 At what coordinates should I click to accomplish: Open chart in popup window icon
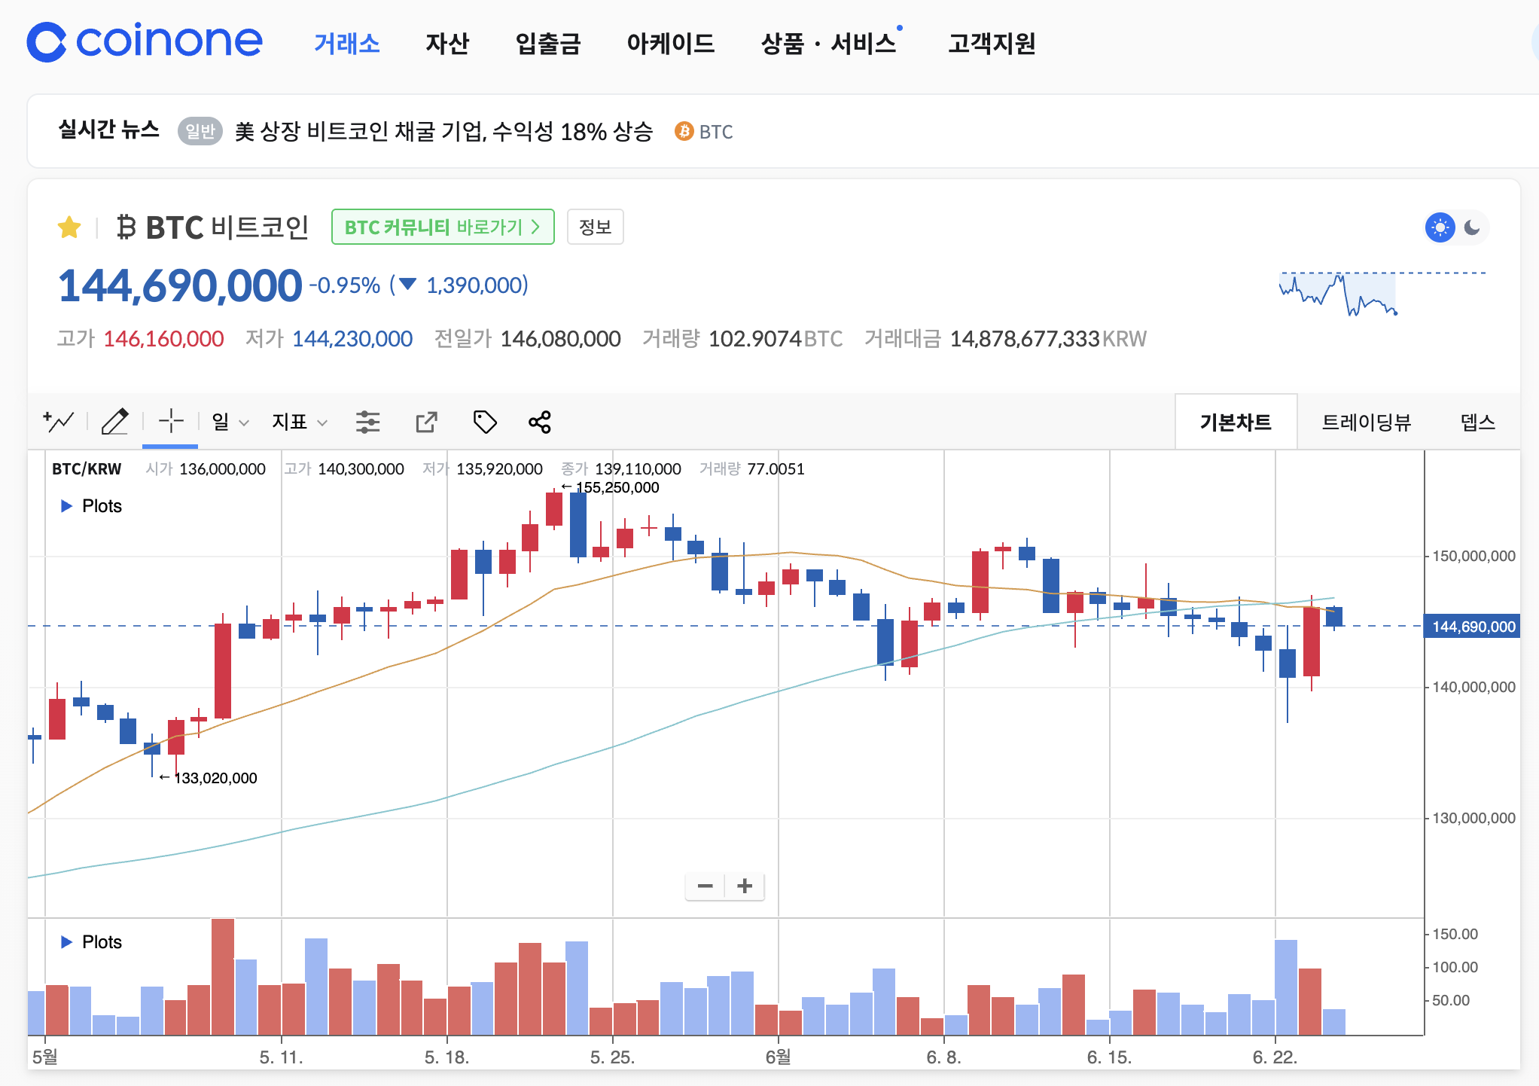tap(426, 422)
